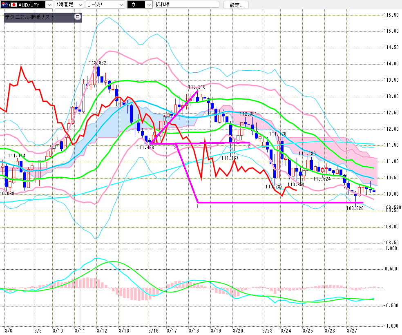Click the 115.50 price axis label

(x=391, y=15)
